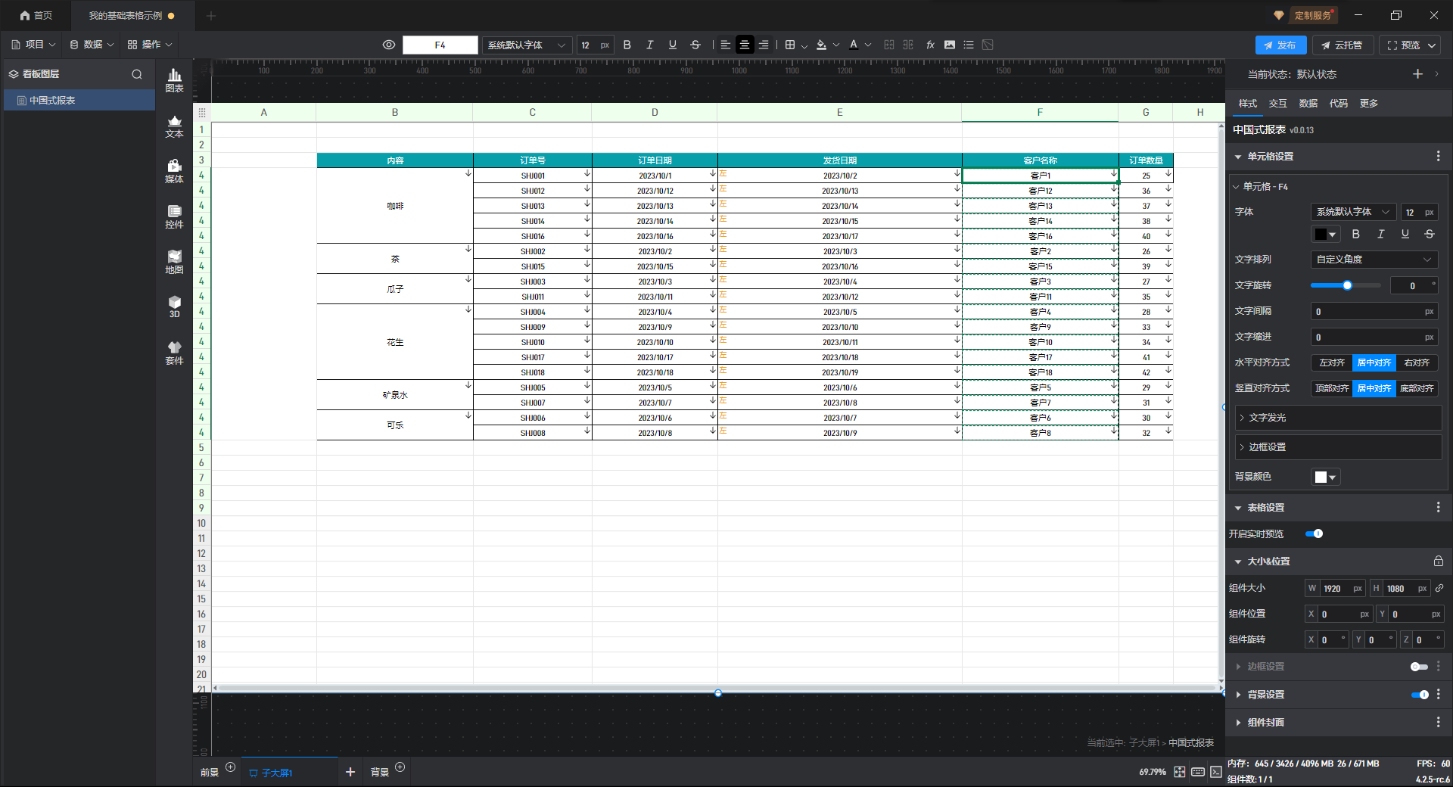The width and height of the screenshot is (1453, 787).
Task: Open the 数据 menu in top bar
Action: point(92,45)
